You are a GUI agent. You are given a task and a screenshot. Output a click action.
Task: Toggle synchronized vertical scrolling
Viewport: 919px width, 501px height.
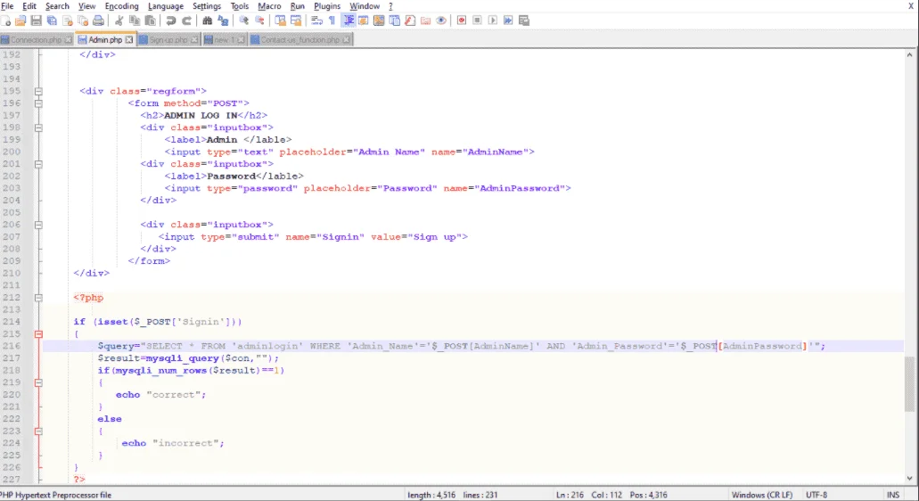[280, 21]
